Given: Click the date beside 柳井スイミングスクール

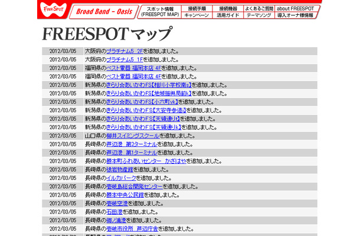Looking at the screenshot, I should coord(63,136).
